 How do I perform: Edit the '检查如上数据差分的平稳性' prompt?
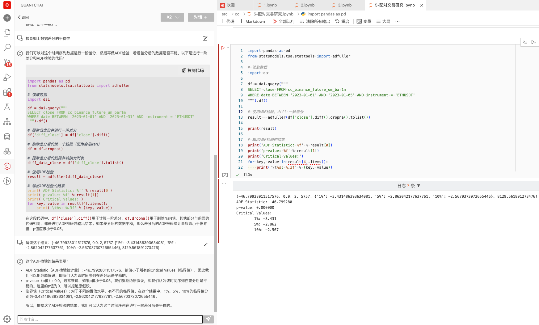pyautogui.click(x=205, y=39)
